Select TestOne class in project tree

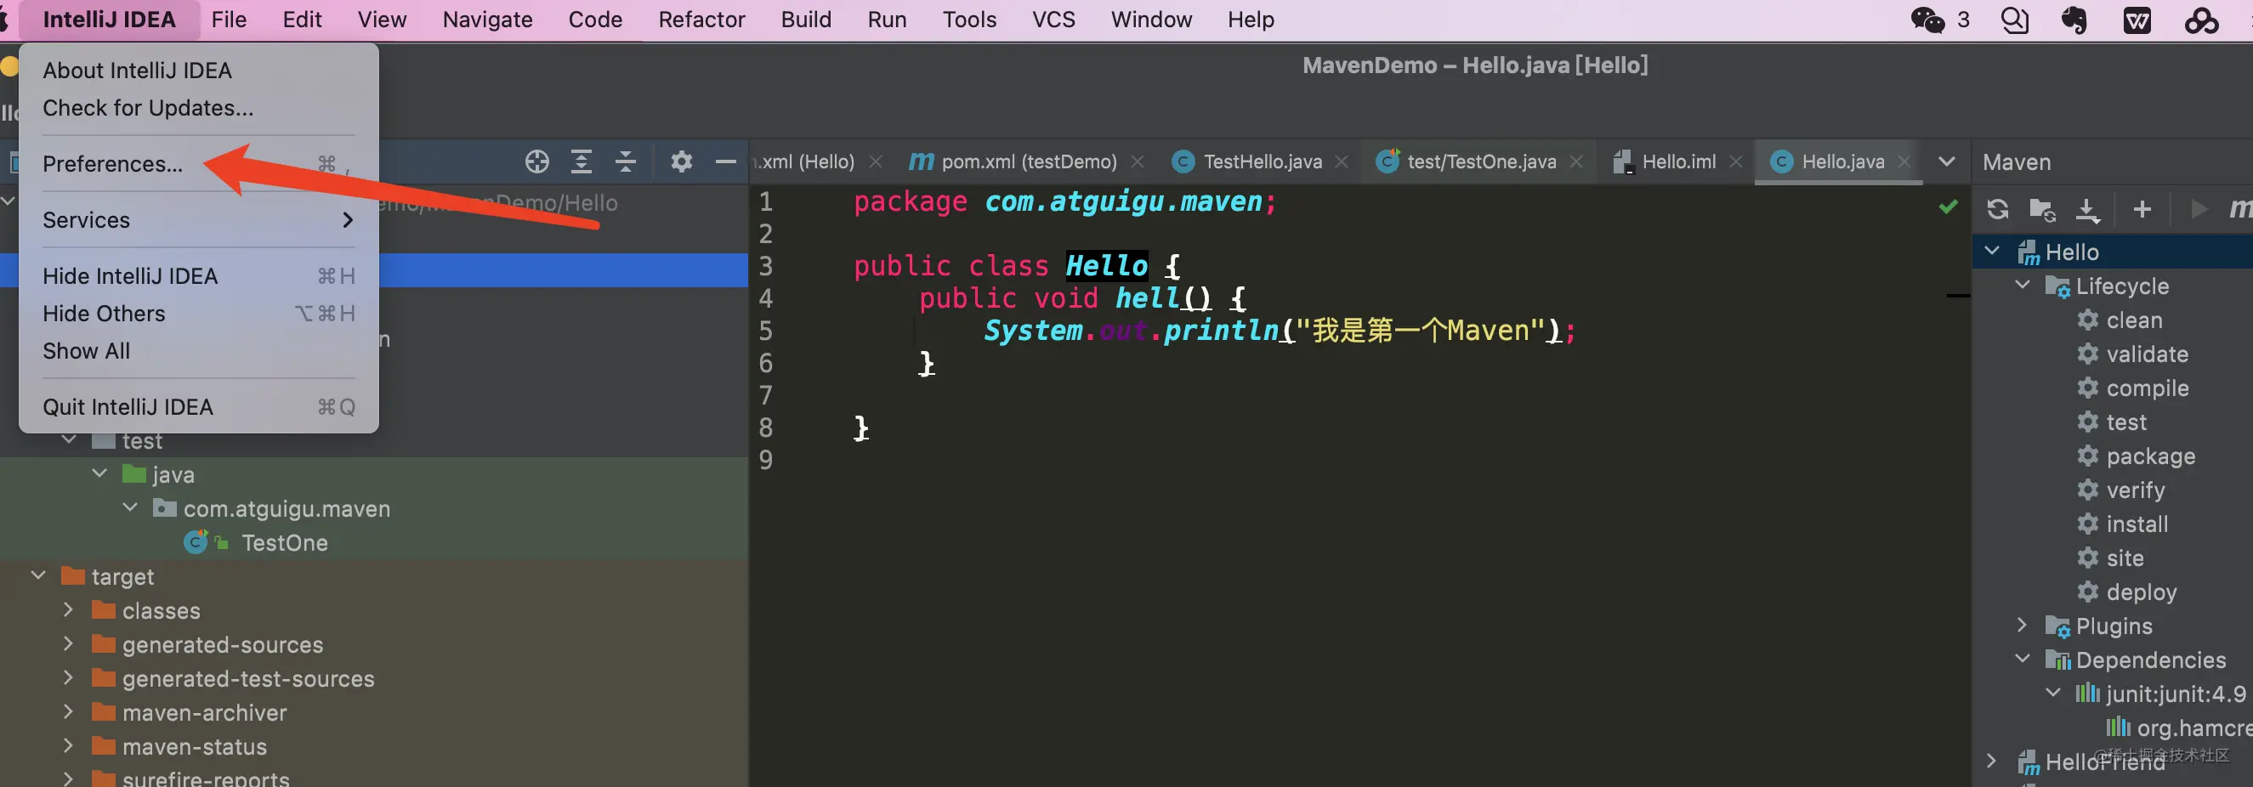click(284, 542)
